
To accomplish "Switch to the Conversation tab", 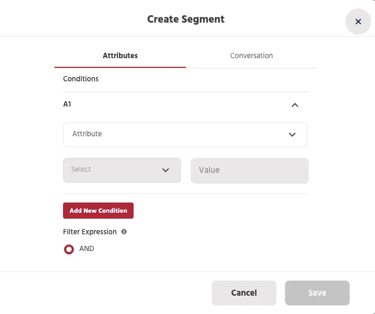I will coord(252,55).
